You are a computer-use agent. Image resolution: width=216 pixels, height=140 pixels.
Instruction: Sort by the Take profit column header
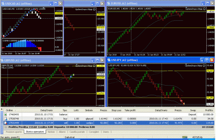pyautogui.click(x=130, y=110)
